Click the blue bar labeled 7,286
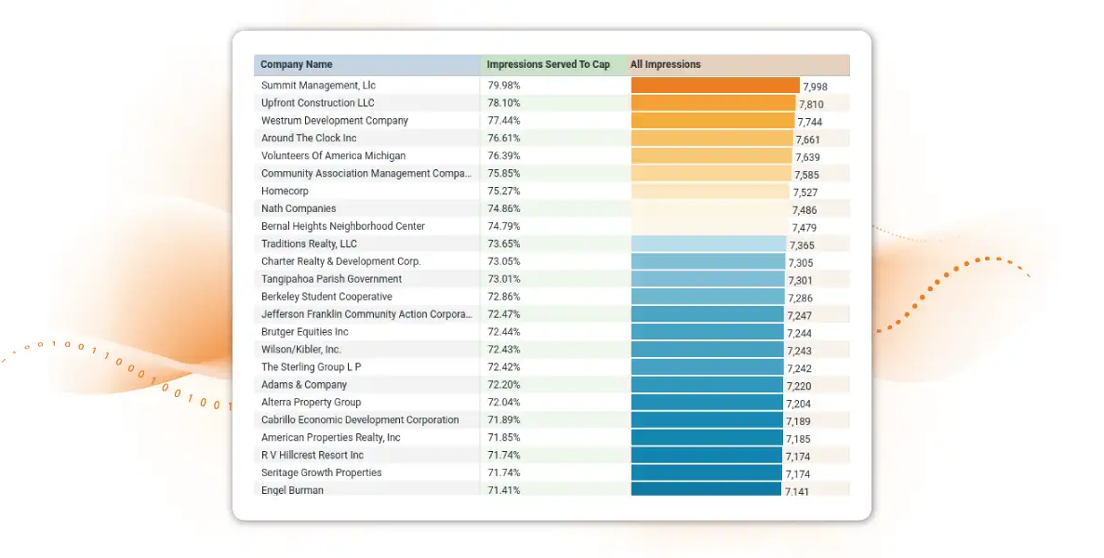This screenshot has height=558, width=1104. 708,297
